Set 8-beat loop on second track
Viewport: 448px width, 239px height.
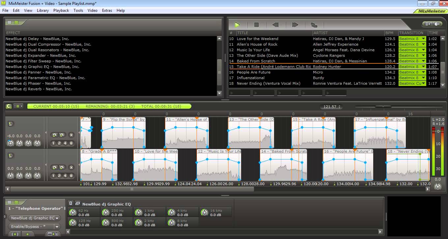[x=71, y=176]
